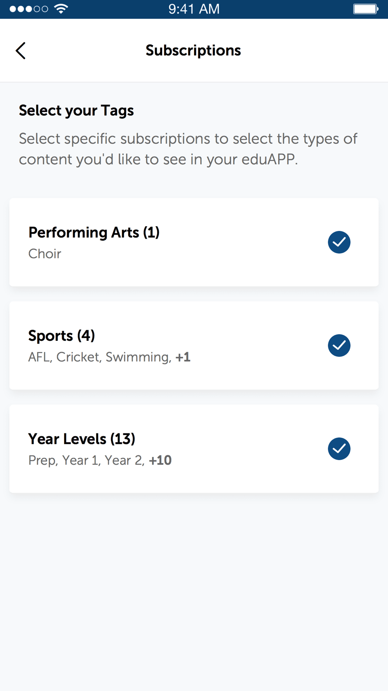Select the Subscriptions page title

(x=193, y=51)
